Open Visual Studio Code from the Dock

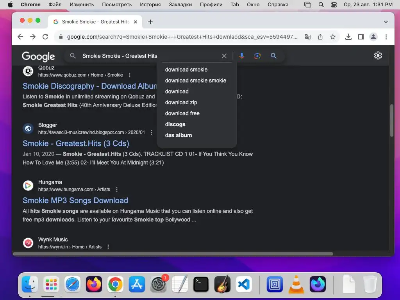[244, 284]
